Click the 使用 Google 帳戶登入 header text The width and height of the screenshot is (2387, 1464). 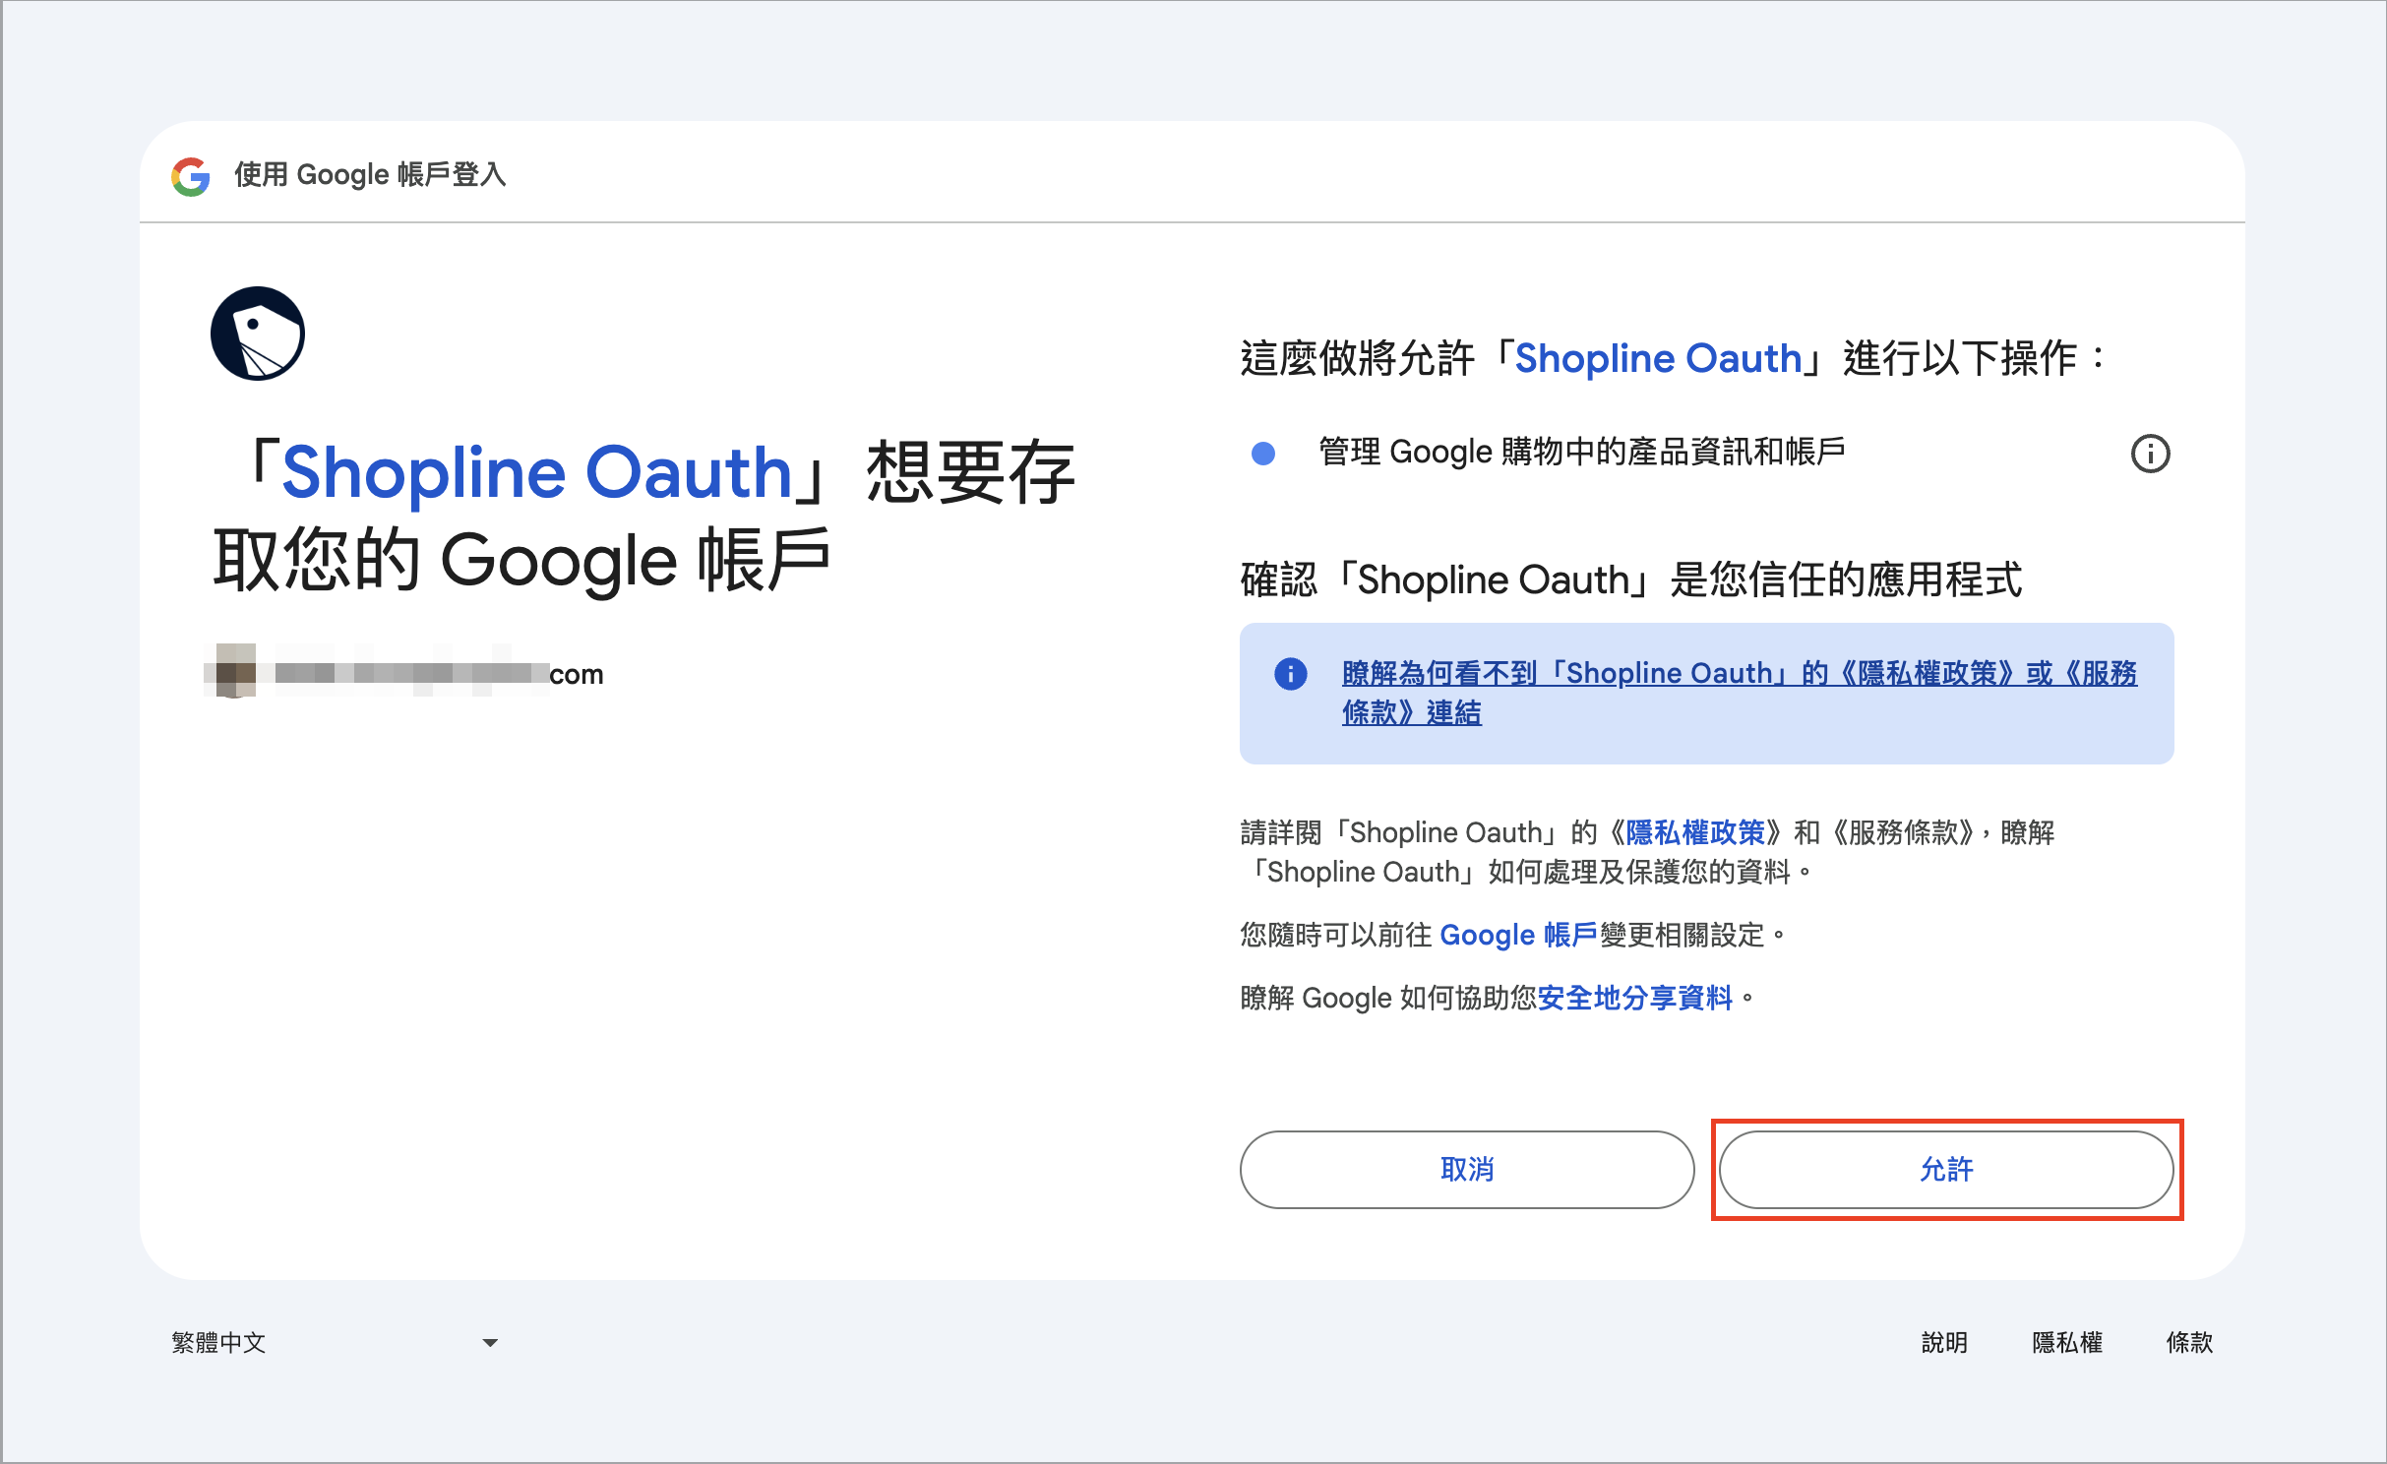pyautogui.click(x=370, y=175)
